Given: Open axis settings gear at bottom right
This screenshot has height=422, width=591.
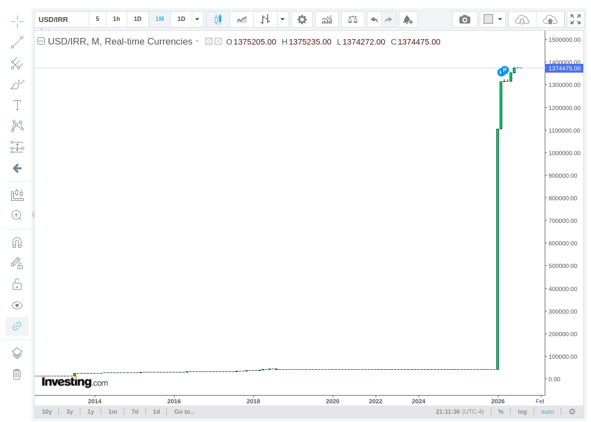Looking at the screenshot, I should pos(572,412).
